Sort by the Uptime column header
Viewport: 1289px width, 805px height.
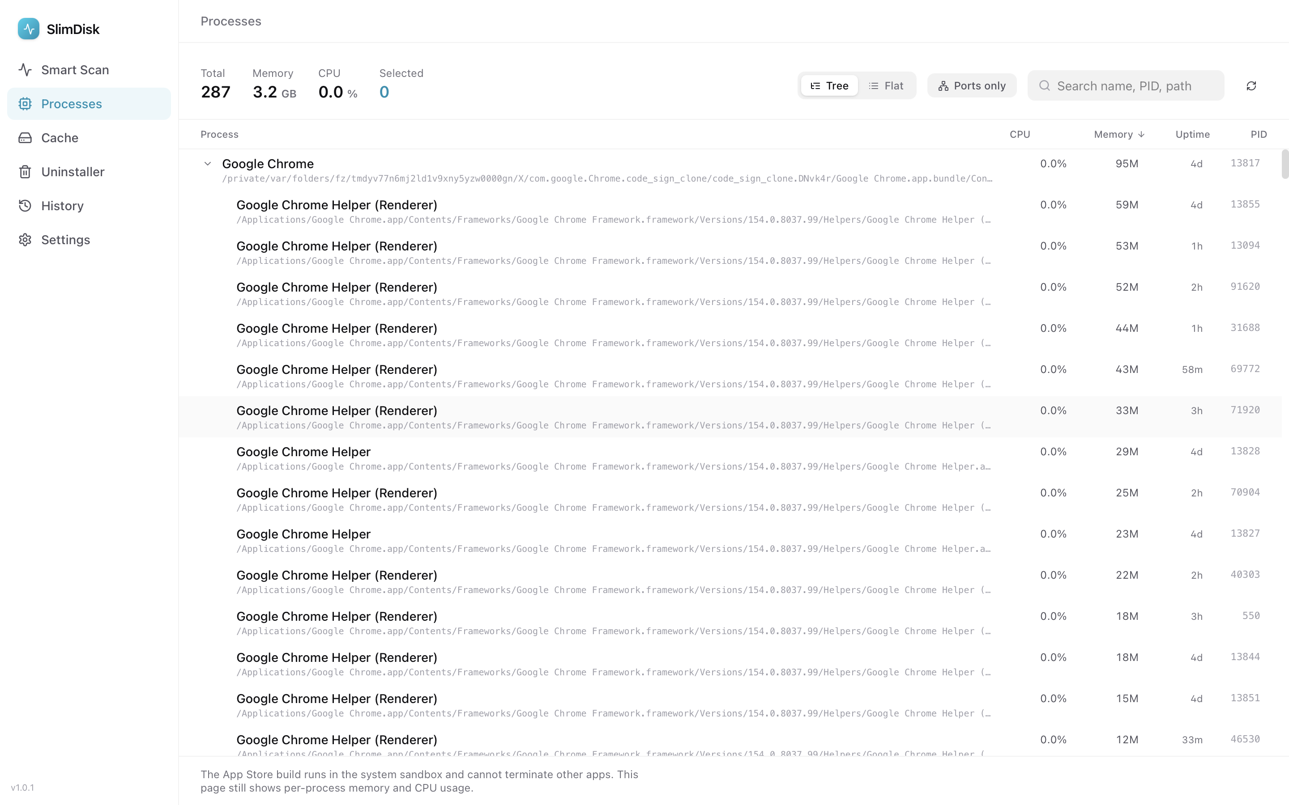1192,135
